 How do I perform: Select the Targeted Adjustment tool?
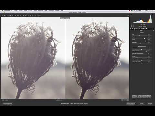pos(13,15)
